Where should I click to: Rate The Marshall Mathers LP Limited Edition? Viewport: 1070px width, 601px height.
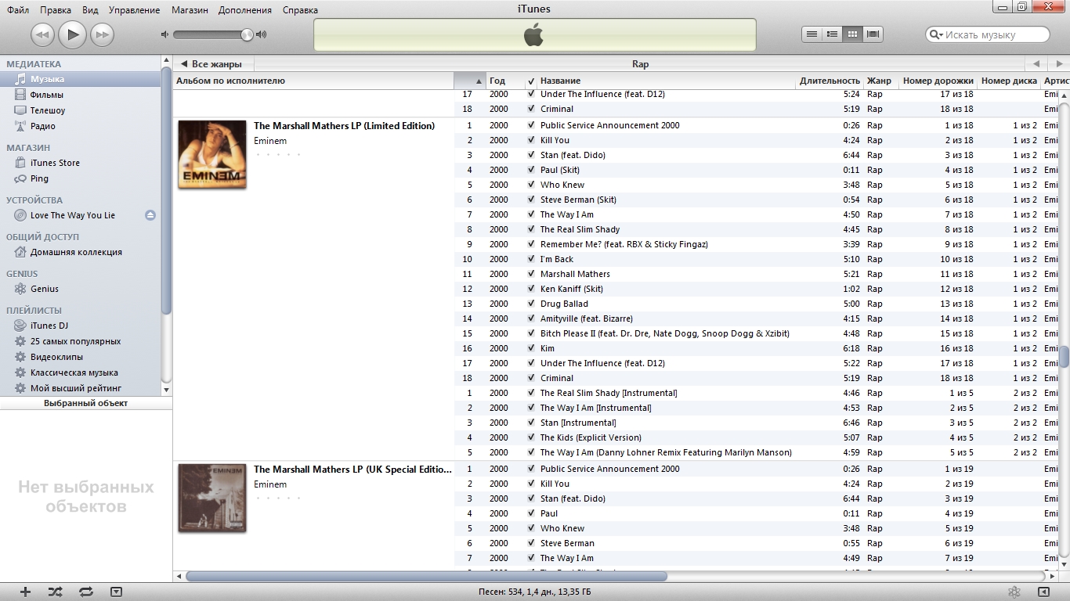(278, 154)
